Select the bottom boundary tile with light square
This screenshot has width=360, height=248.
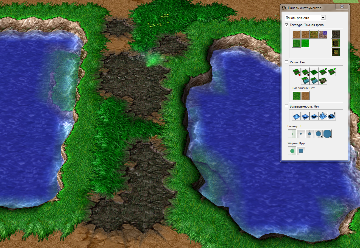pos(336,52)
